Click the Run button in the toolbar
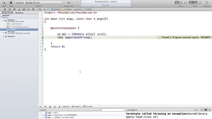This screenshot has width=212, height=119. [4, 3]
